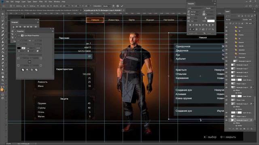This screenshot has width=259, height=145.
Task: Apply Faux Bold in Character panel
Action: coord(190,25)
